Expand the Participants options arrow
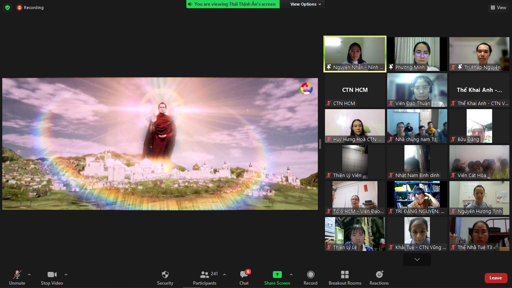This screenshot has width=512, height=288. (x=224, y=274)
